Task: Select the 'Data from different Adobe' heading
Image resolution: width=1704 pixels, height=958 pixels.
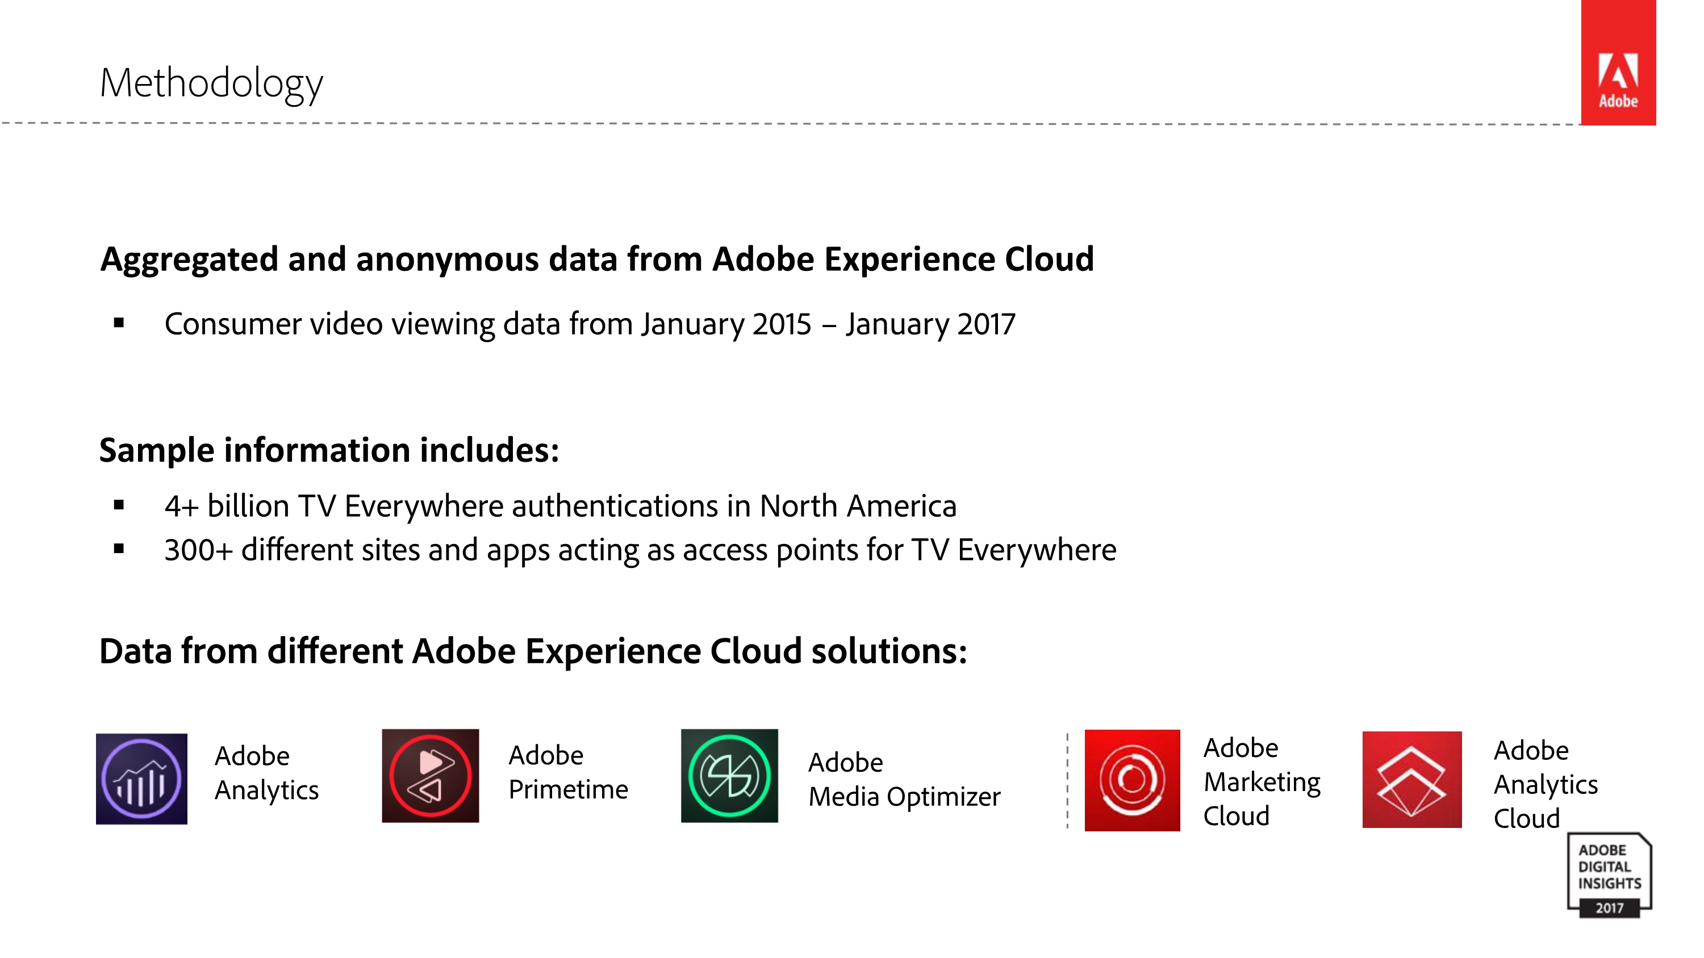Action: (x=533, y=651)
